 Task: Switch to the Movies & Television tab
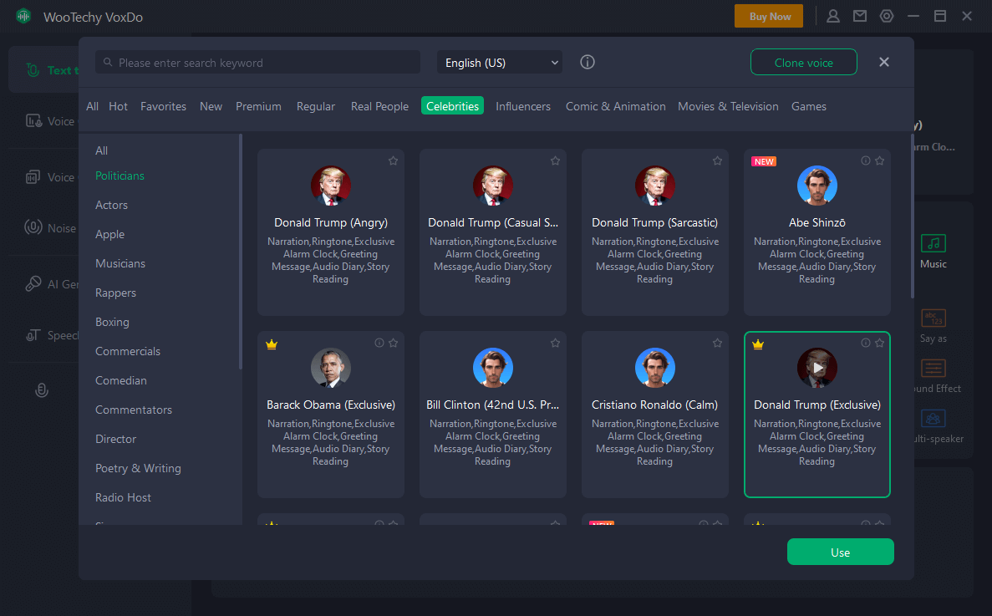[x=728, y=106]
